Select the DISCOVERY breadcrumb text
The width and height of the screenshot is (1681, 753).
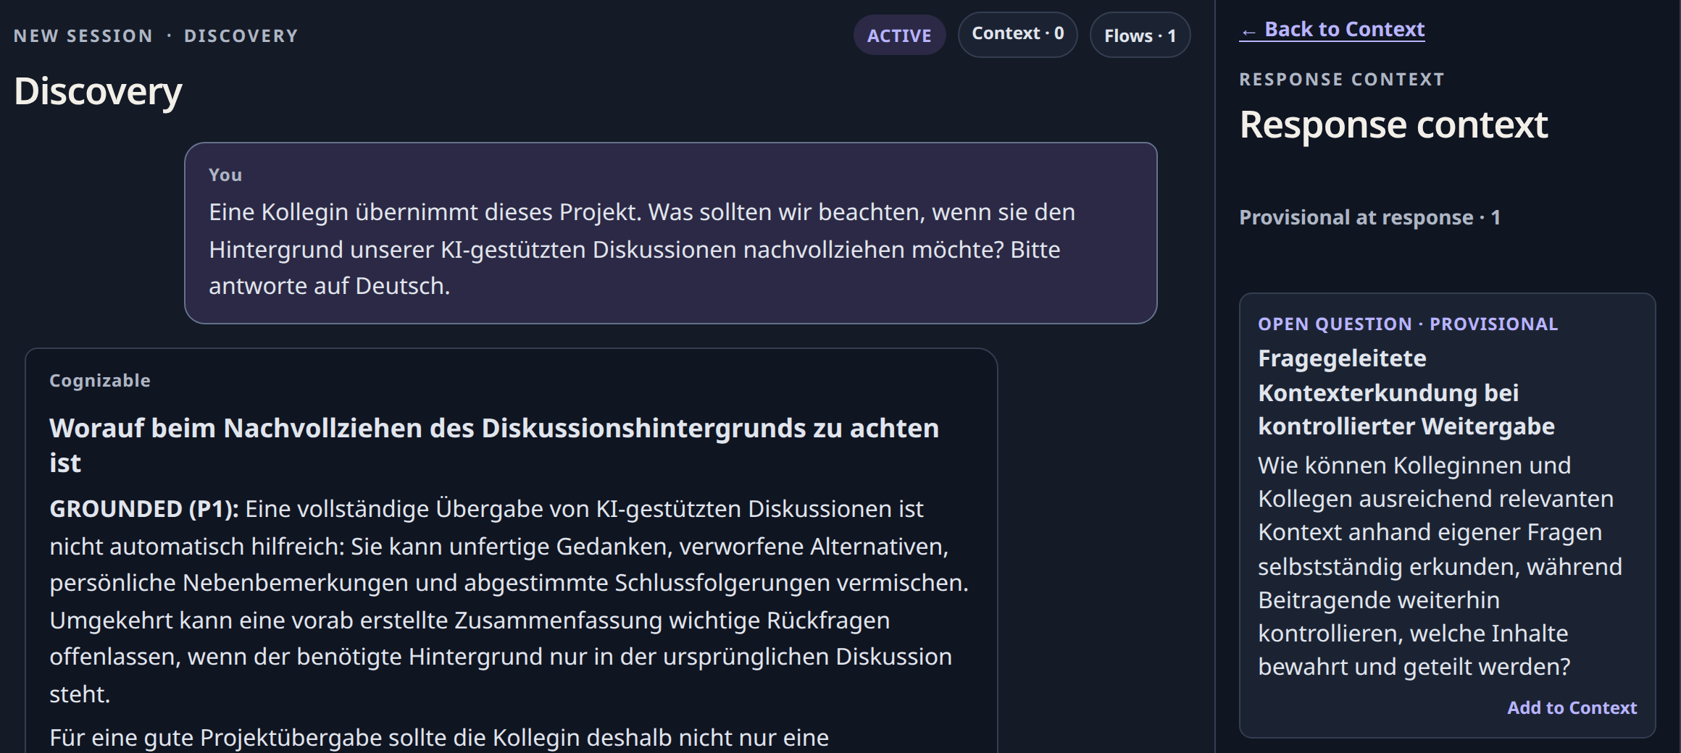click(x=241, y=35)
